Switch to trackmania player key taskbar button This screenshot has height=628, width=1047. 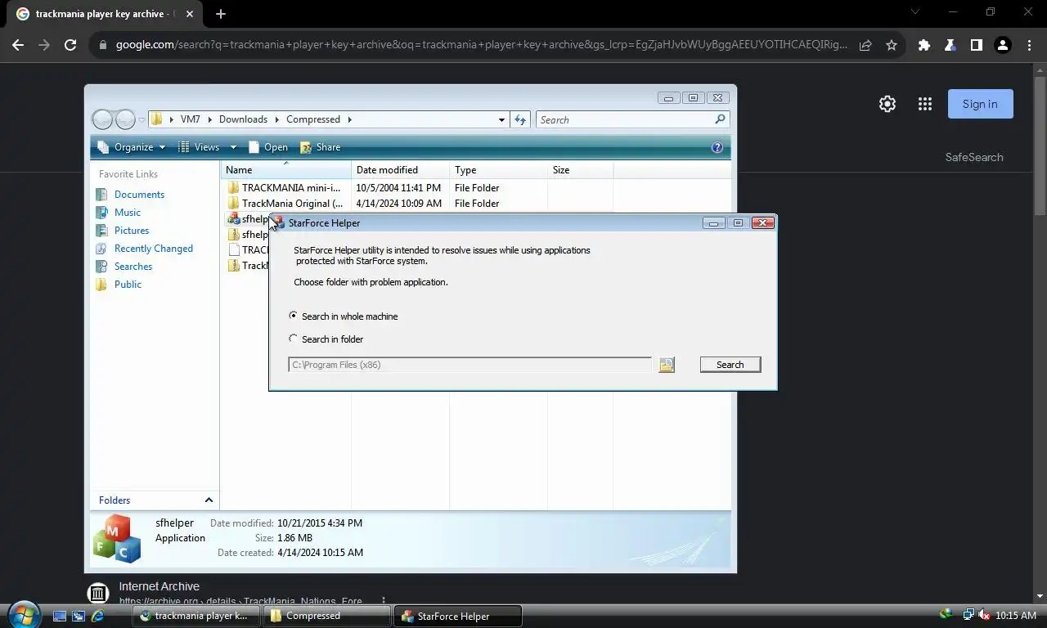[196, 616]
